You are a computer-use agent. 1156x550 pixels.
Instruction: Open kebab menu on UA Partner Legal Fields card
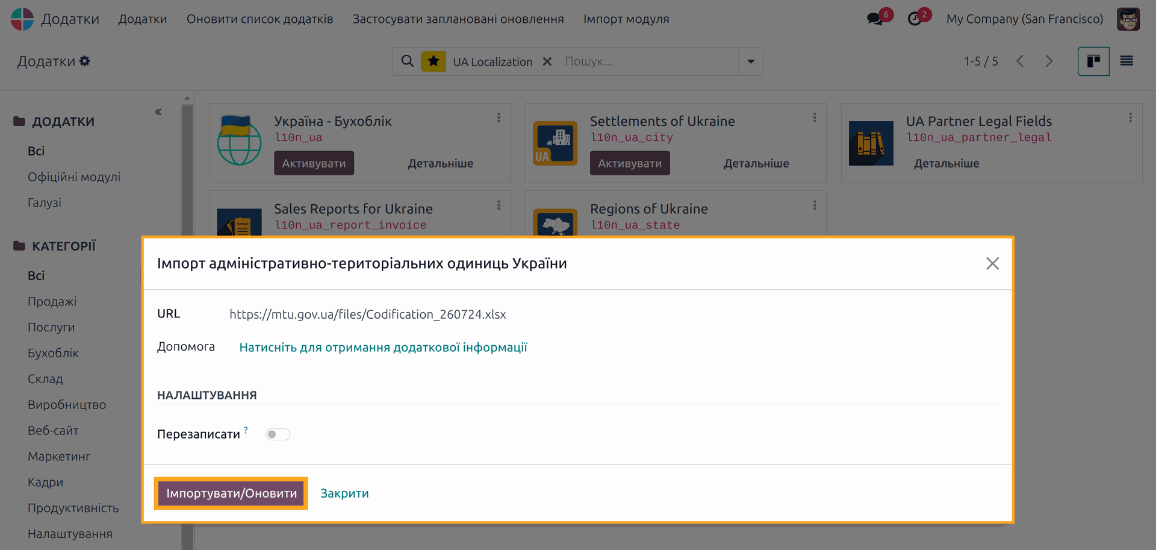tap(1130, 117)
